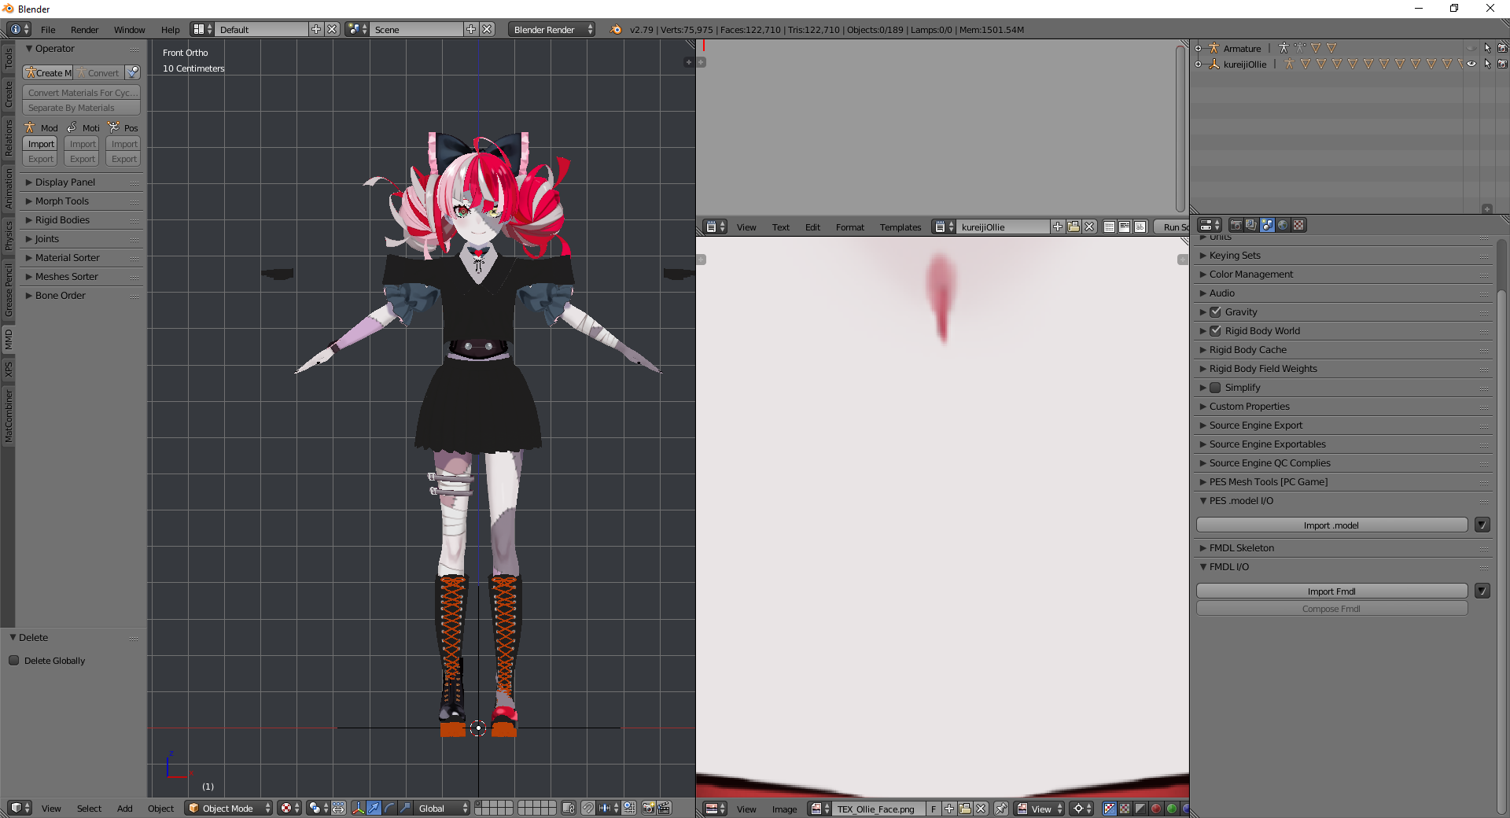The width and height of the screenshot is (1510, 818).
Task: Click the translate manipulator arrow icon
Action: tap(374, 808)
